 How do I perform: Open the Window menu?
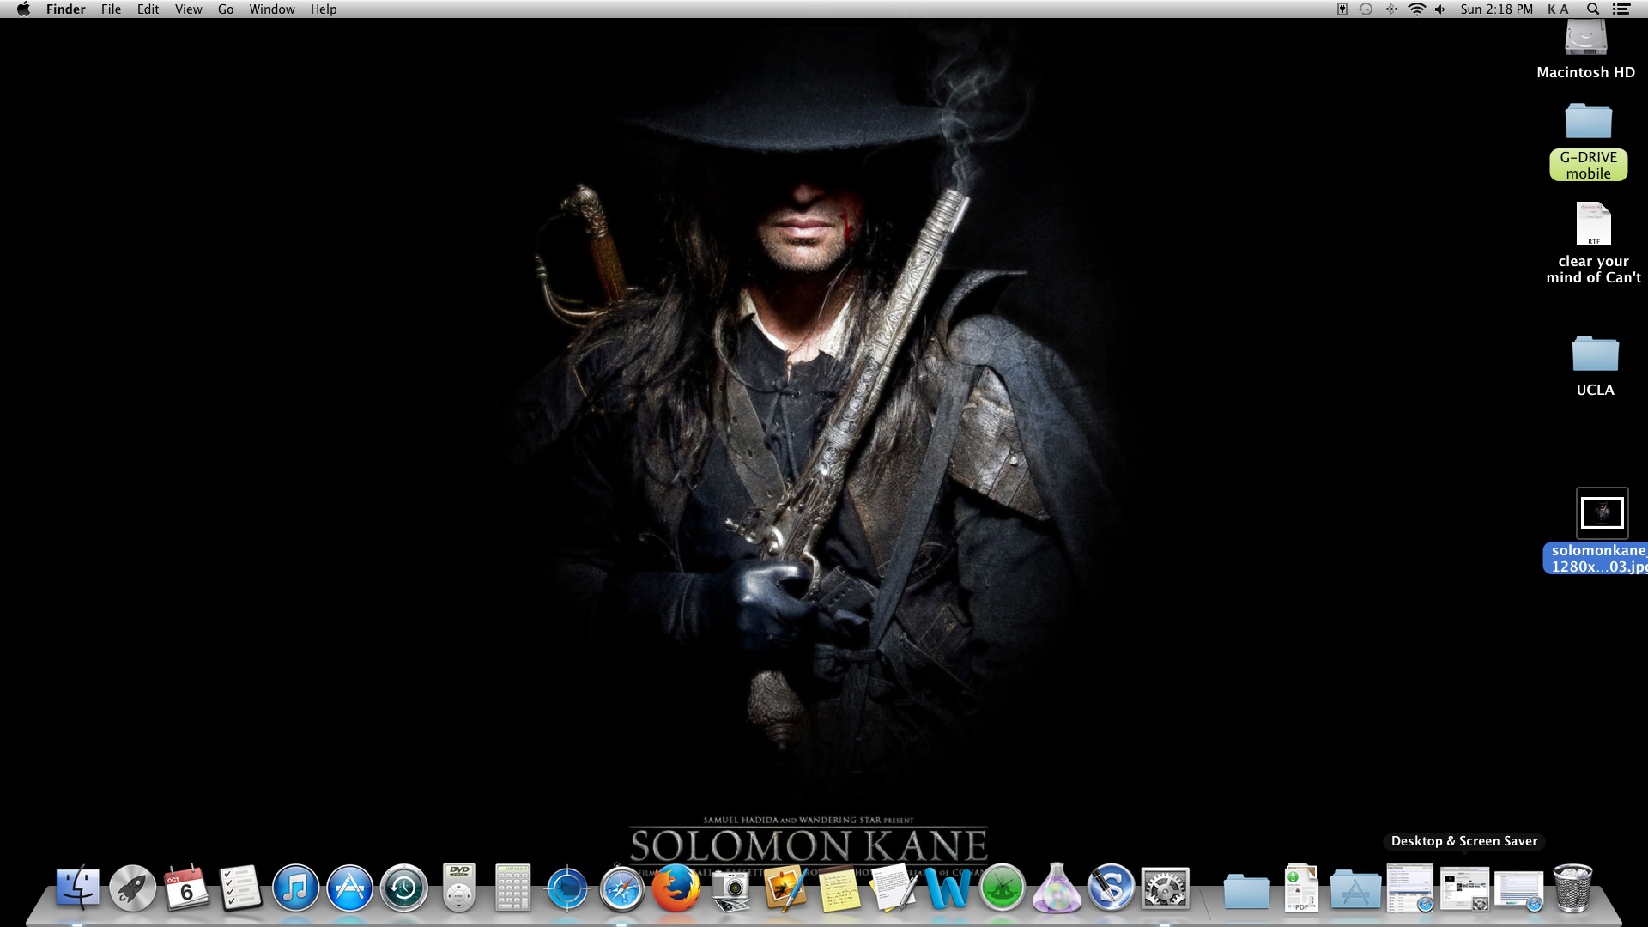[272, 9]
